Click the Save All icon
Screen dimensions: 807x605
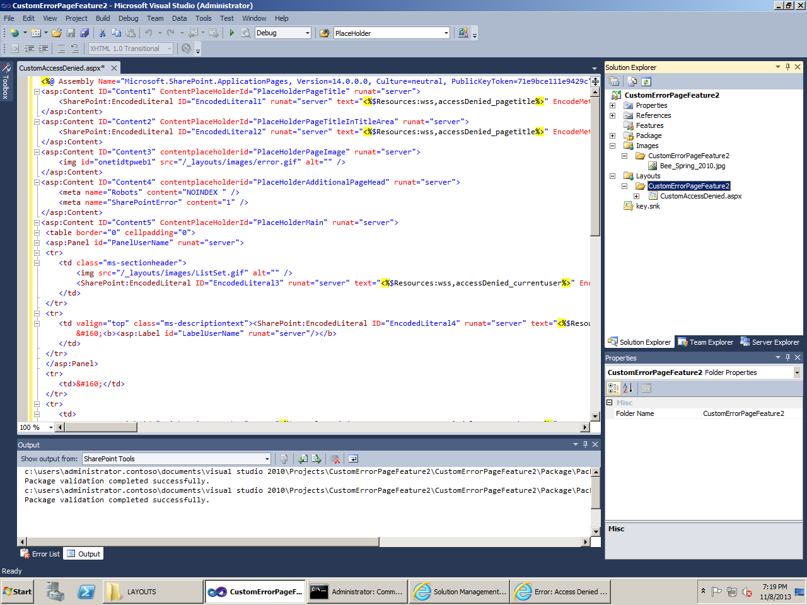[84, 33]
